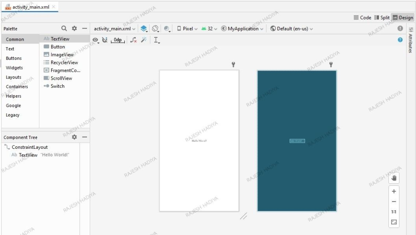The image size is (416, 235).
Task: Click the design surface blue layers icon
Action: (144, 28)
